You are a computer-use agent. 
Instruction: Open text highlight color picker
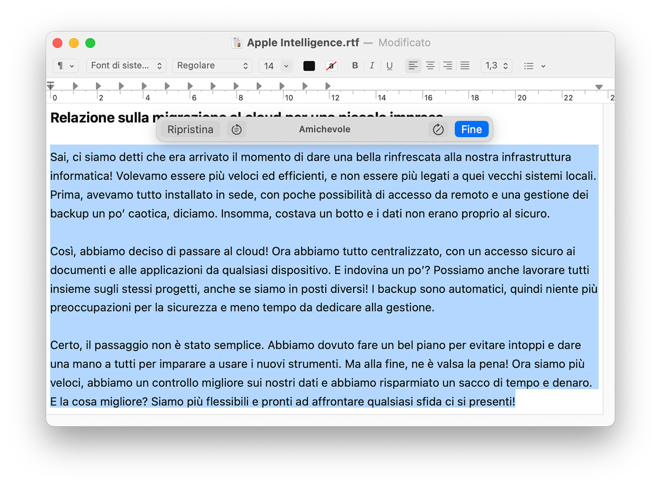(x=331, y=66)
